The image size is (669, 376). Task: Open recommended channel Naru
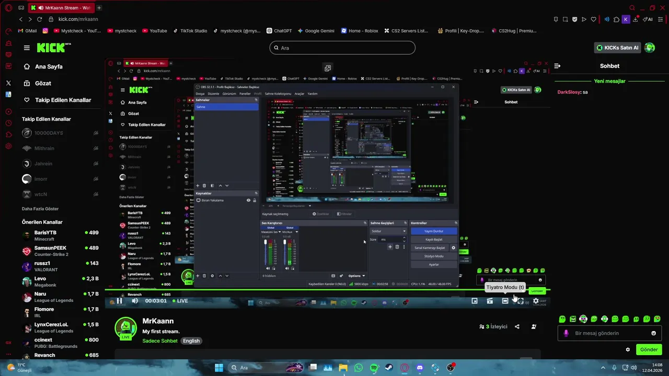coord(60,297)
